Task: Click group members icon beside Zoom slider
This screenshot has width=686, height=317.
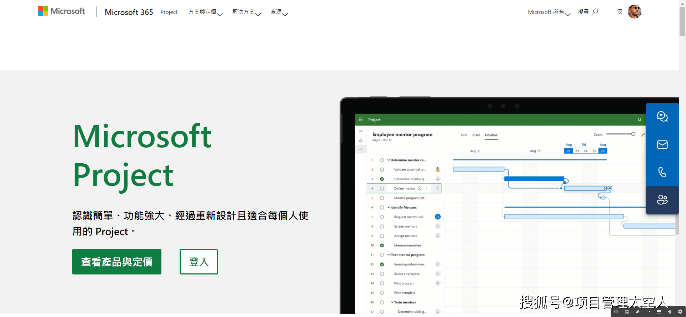Action: click(x=643, y=135)
